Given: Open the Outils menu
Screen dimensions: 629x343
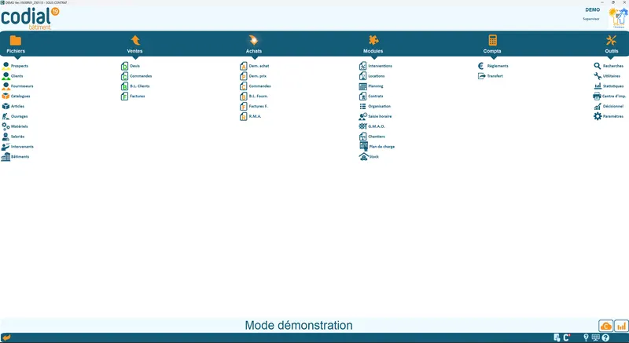Looking at the screenshot, I should pos(612,44).
